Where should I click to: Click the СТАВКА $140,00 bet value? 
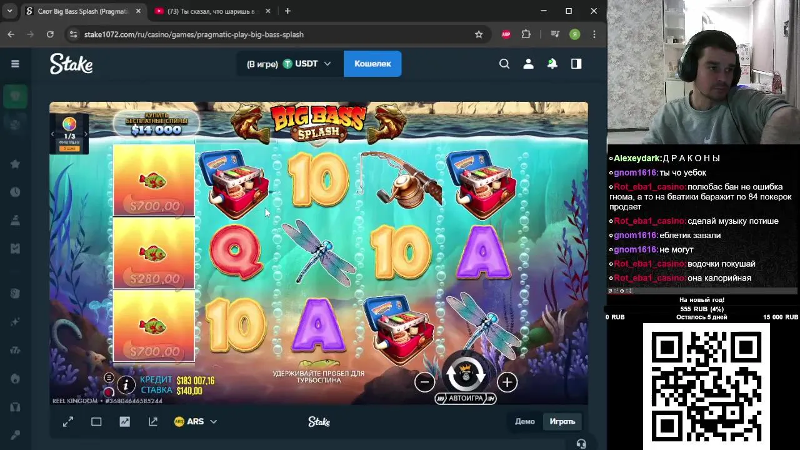click(171, 391)
